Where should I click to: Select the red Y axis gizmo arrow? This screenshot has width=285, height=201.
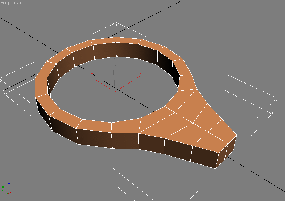point(103,84)
